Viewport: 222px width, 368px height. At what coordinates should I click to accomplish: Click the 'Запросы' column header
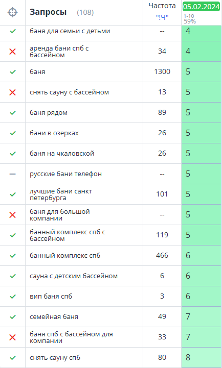coord(48,12)
